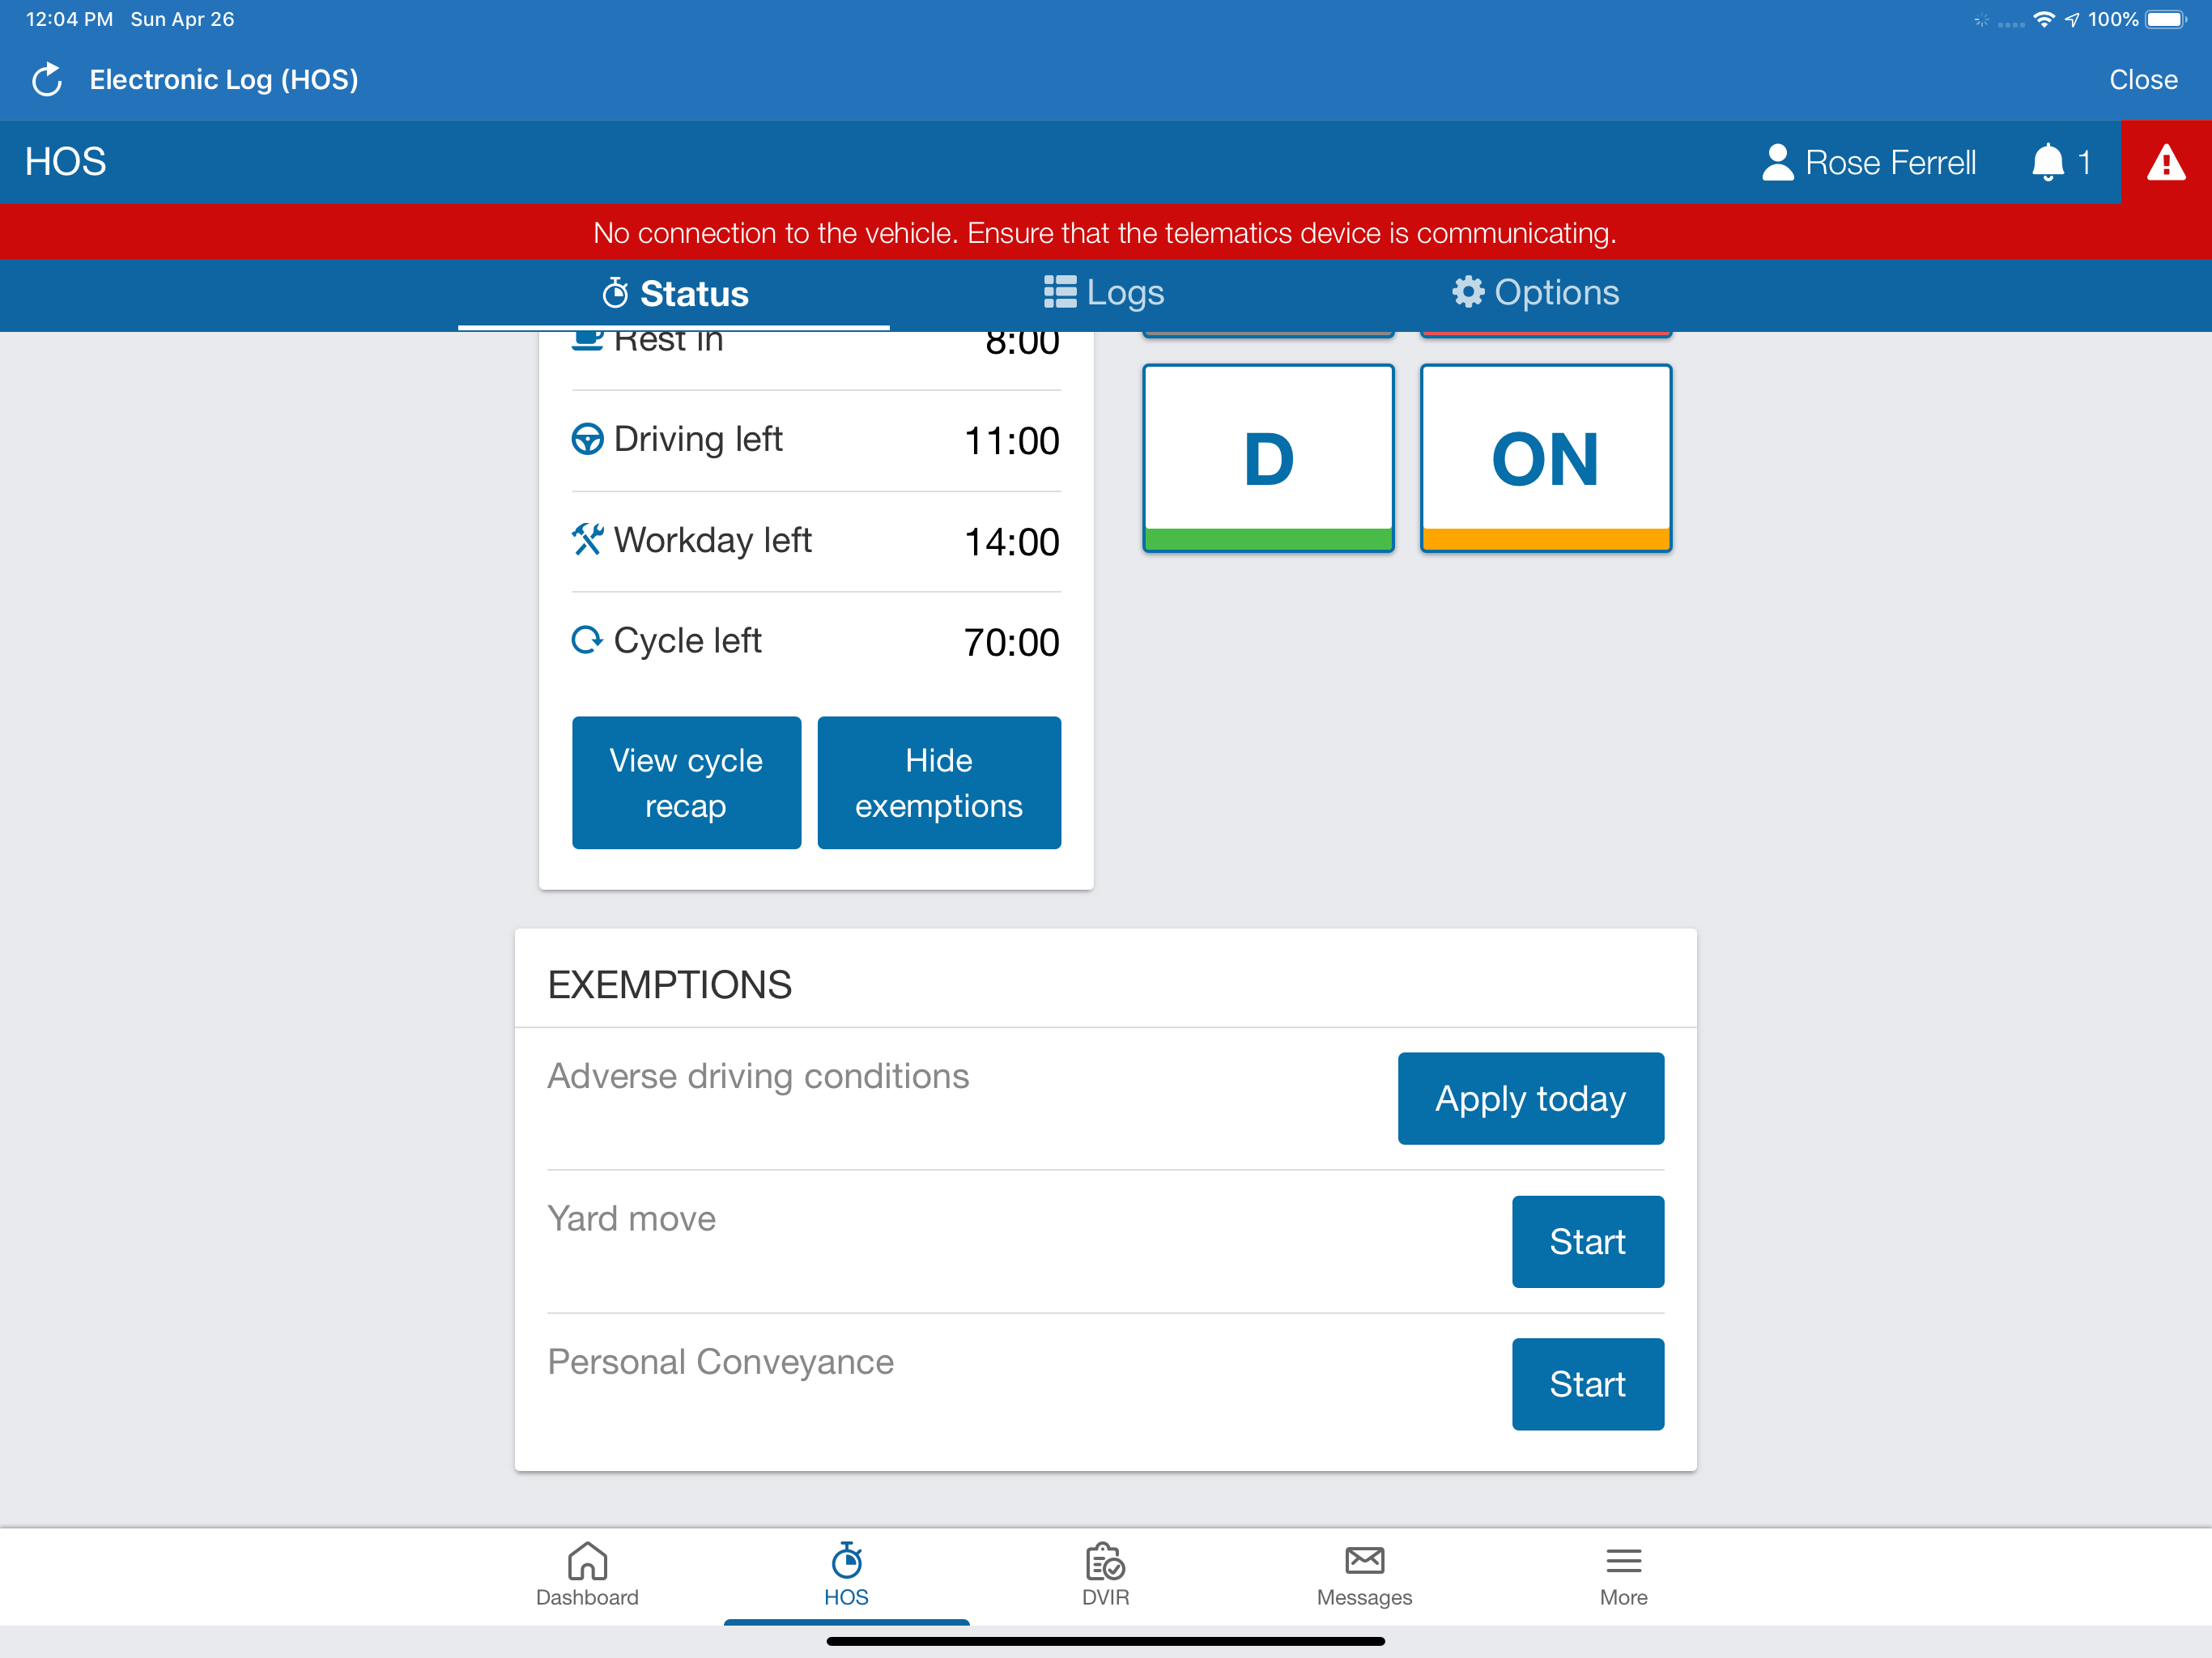Tap the steering wheel Driving left icon
The width and height of the screenshot is (2212, 1658).
pyautogui.click(x=587, y=439)
